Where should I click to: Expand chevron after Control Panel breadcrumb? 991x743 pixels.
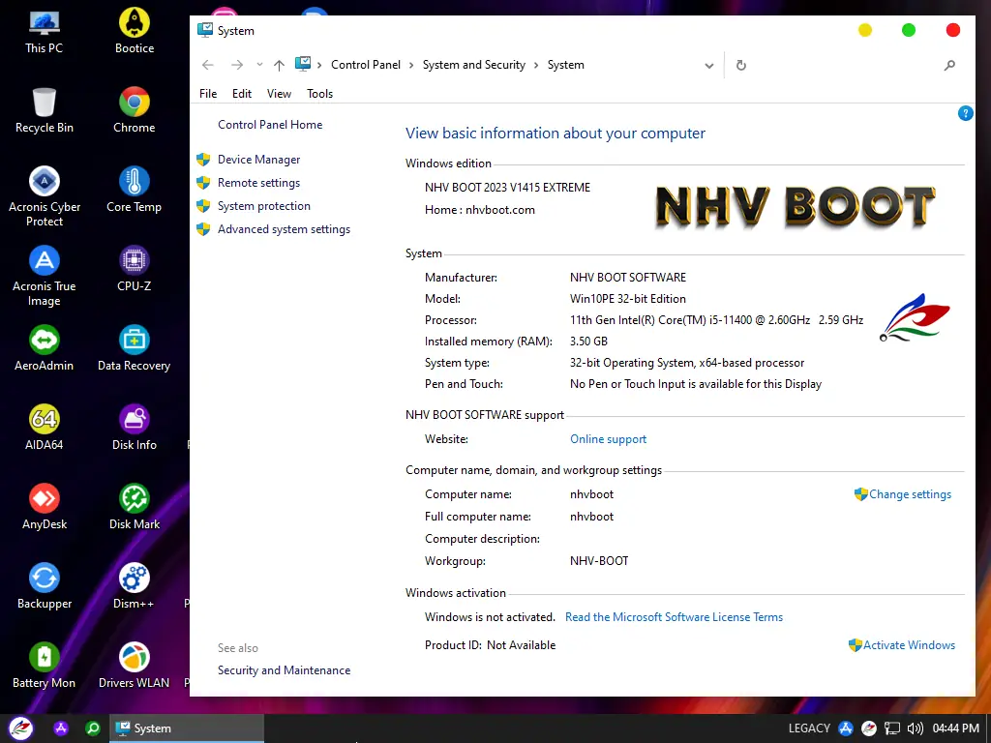(411, 65)
